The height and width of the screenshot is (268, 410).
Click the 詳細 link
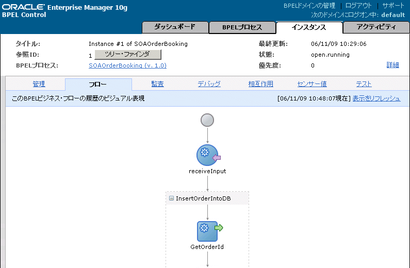pos(393,65)
